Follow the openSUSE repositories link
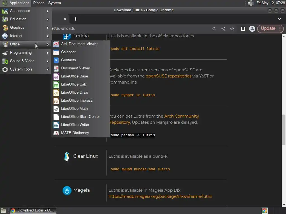 click(x=168, y=76)
